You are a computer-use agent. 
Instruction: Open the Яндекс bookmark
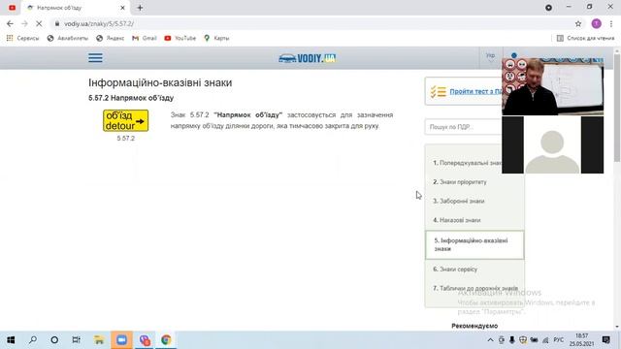[x=111, y=38]
